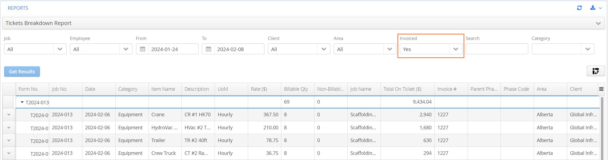Select the Crew Truck item name cell
Viewport: 608px width, 160px height.
(165, 153)
